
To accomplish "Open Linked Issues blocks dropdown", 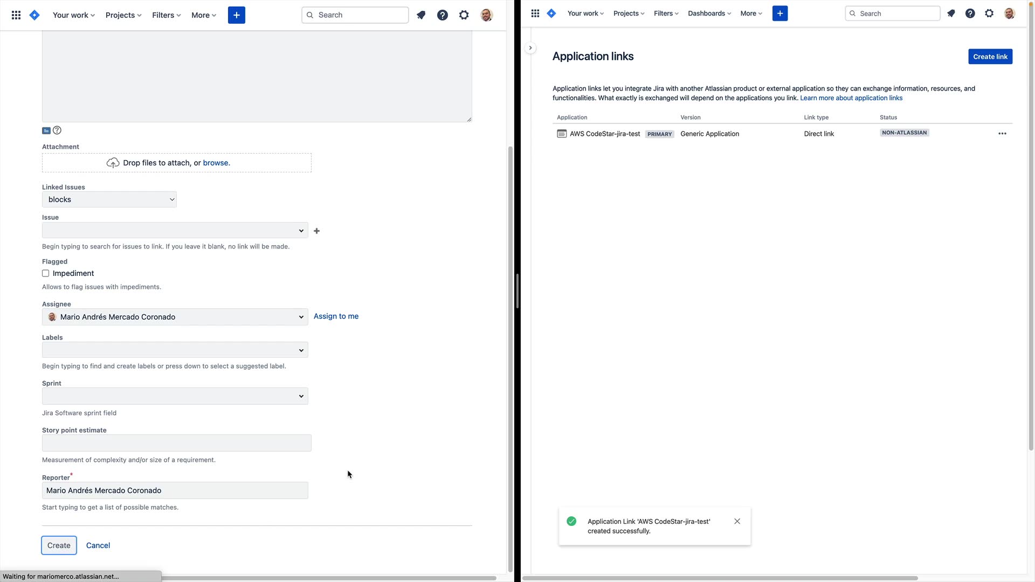I will click(109, 200).
